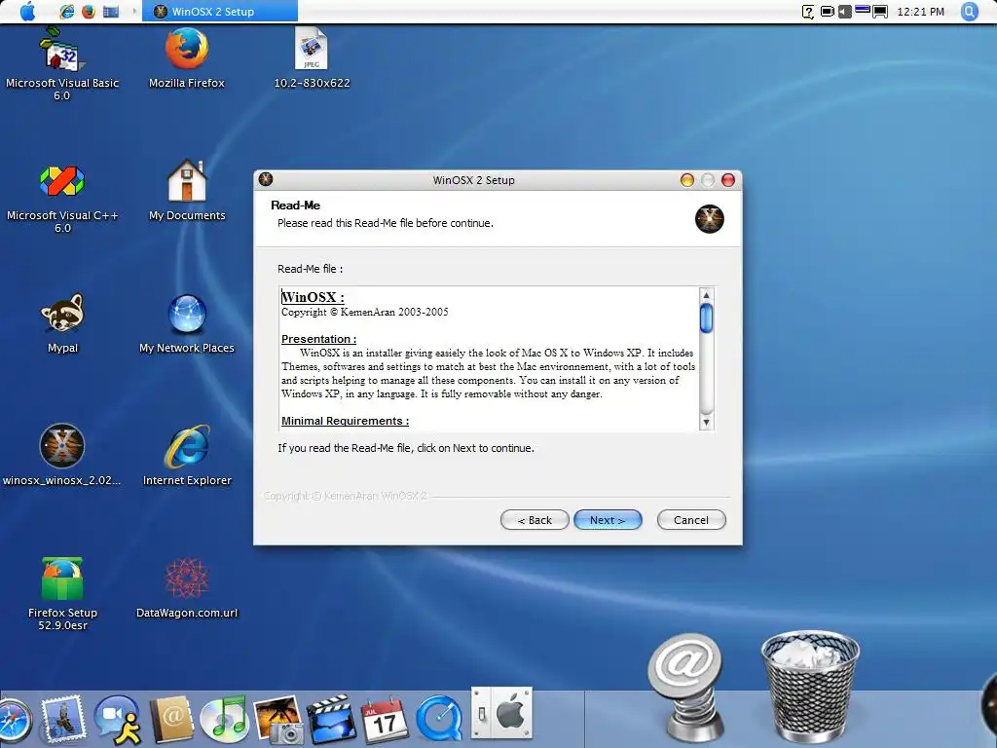Screen dimensions: 997x748
Task: Open Internet Explorer desktop icon
Action: pyautogui.click(x=187, y=456)
